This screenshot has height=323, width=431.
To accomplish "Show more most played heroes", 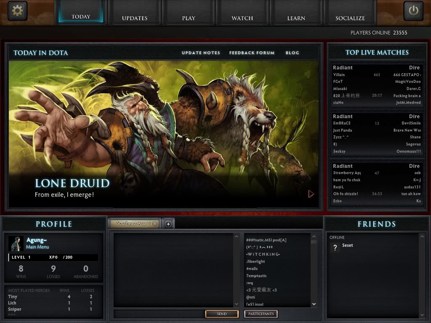I will click(x=12, y=315).
